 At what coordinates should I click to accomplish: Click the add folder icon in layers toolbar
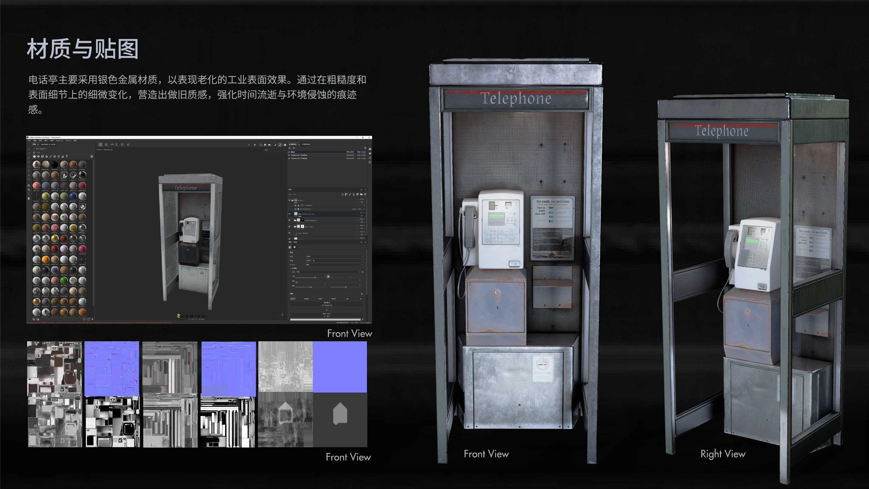tap(361, 194)
